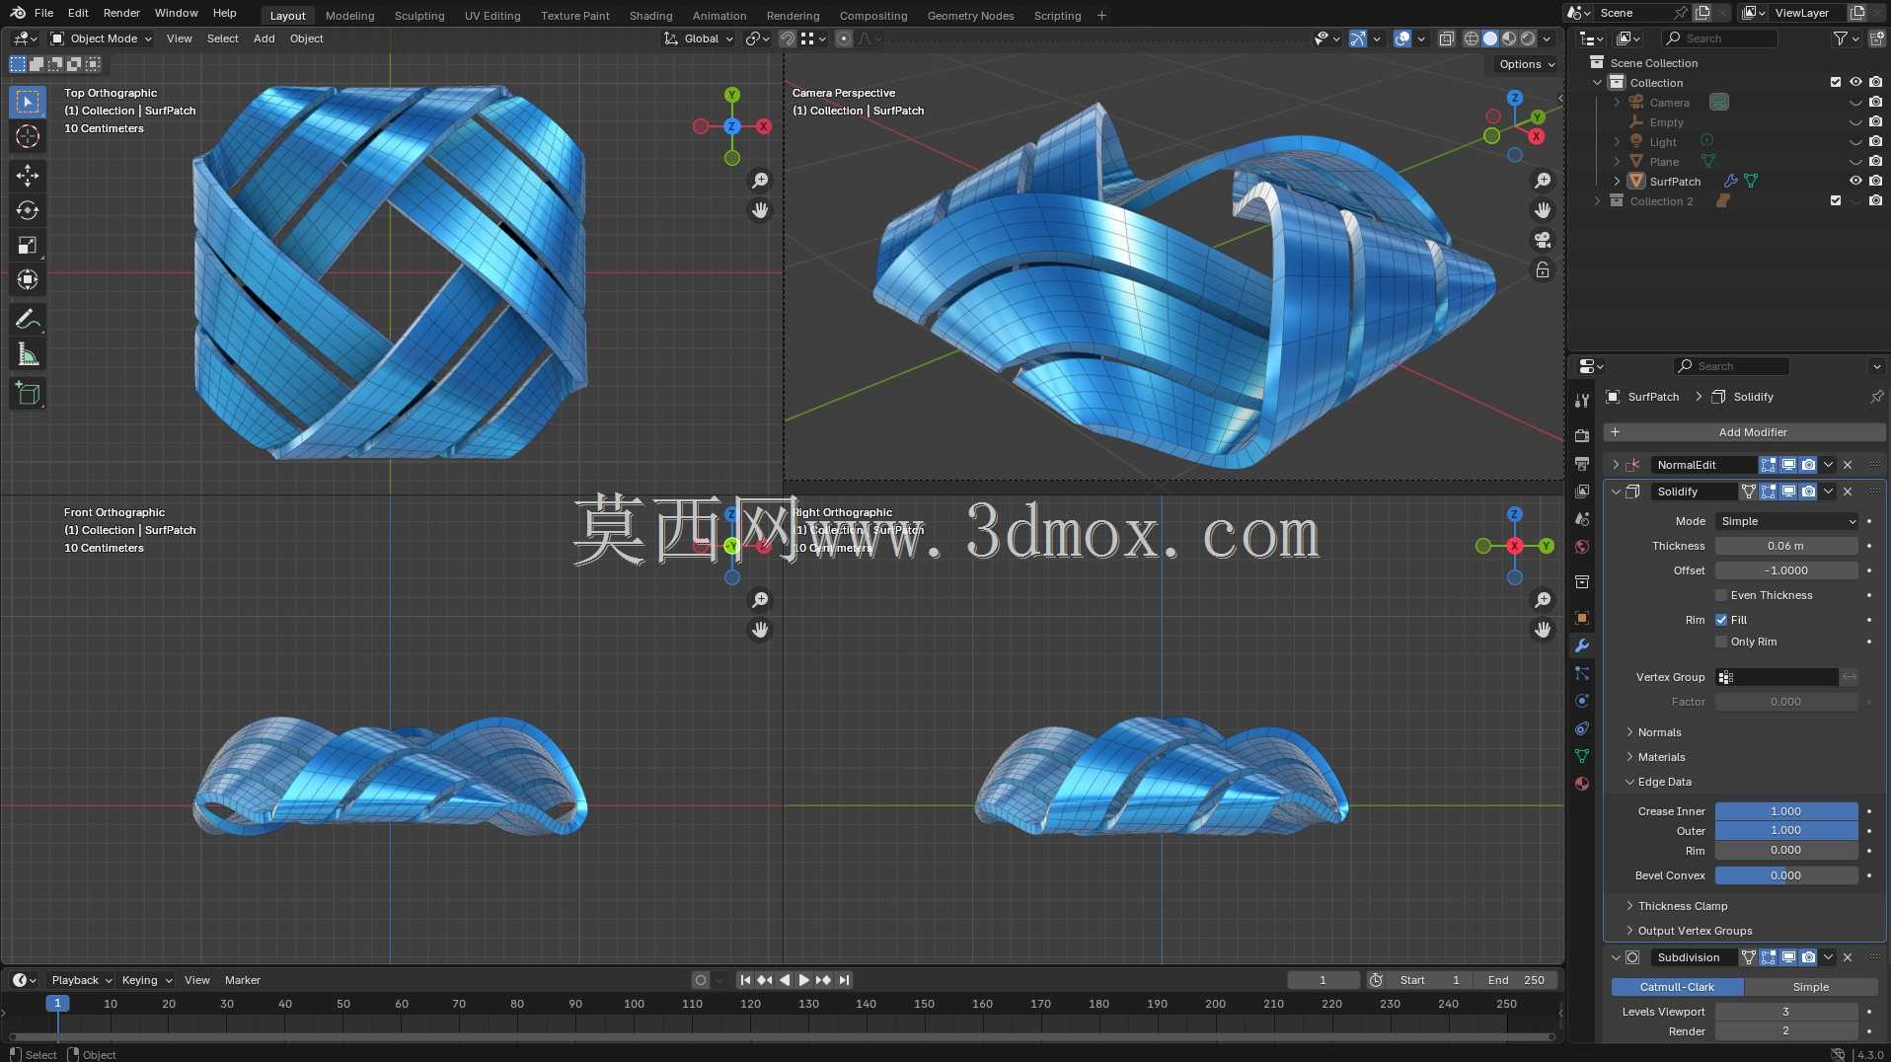
Task: Jump to the animation end frame
Action: (x=844, y=980)
